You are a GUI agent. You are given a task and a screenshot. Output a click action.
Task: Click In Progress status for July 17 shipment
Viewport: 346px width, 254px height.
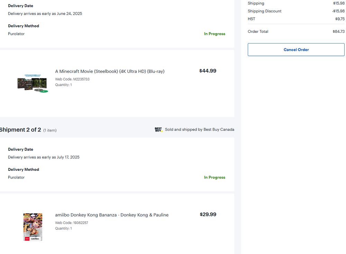[x=215, y=177]
